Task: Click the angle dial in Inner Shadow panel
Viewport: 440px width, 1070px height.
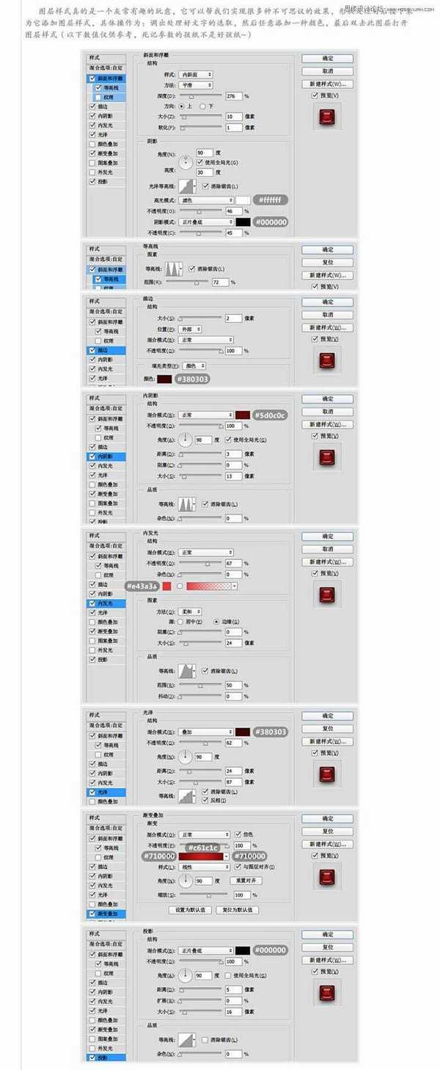Action: (185, 440)
